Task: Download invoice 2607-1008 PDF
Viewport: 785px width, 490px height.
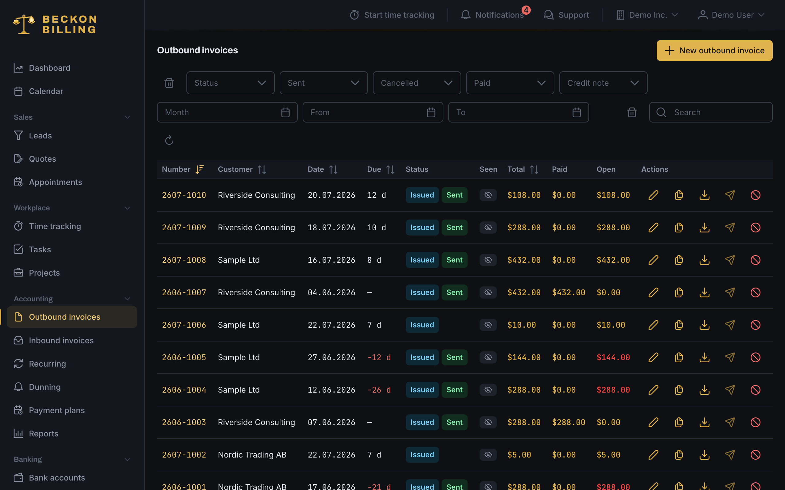Action: pos(705,260)
